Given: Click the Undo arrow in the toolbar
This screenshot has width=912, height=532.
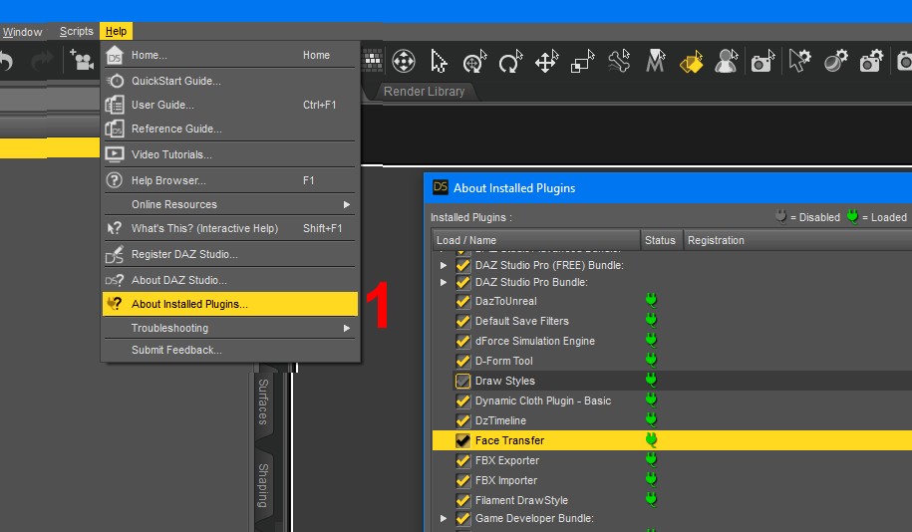Looking at the screenshot, I should click(6, 61).
